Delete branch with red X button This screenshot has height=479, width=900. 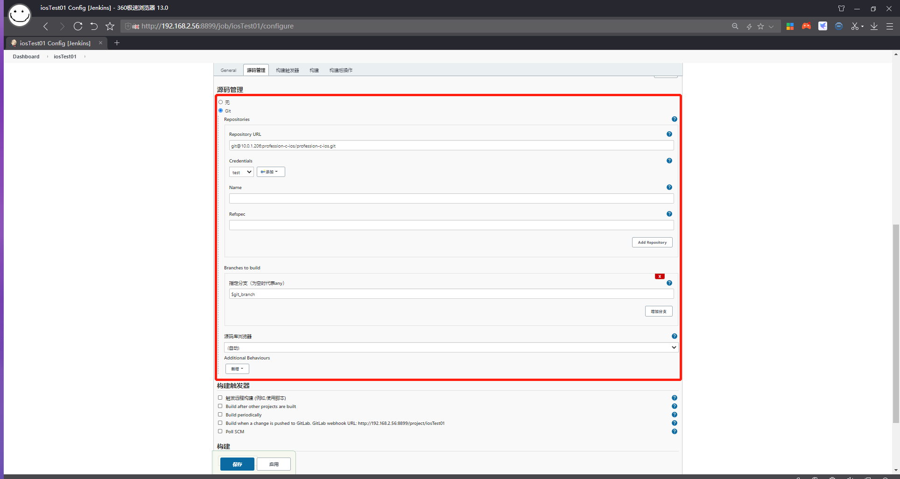pos(660,276)
